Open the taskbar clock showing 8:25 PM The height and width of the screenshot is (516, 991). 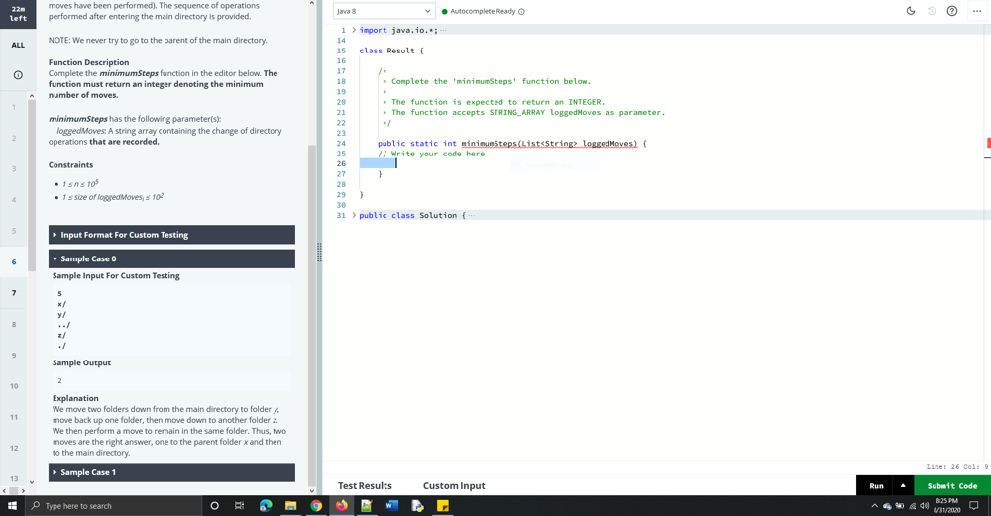coord(946,506)
